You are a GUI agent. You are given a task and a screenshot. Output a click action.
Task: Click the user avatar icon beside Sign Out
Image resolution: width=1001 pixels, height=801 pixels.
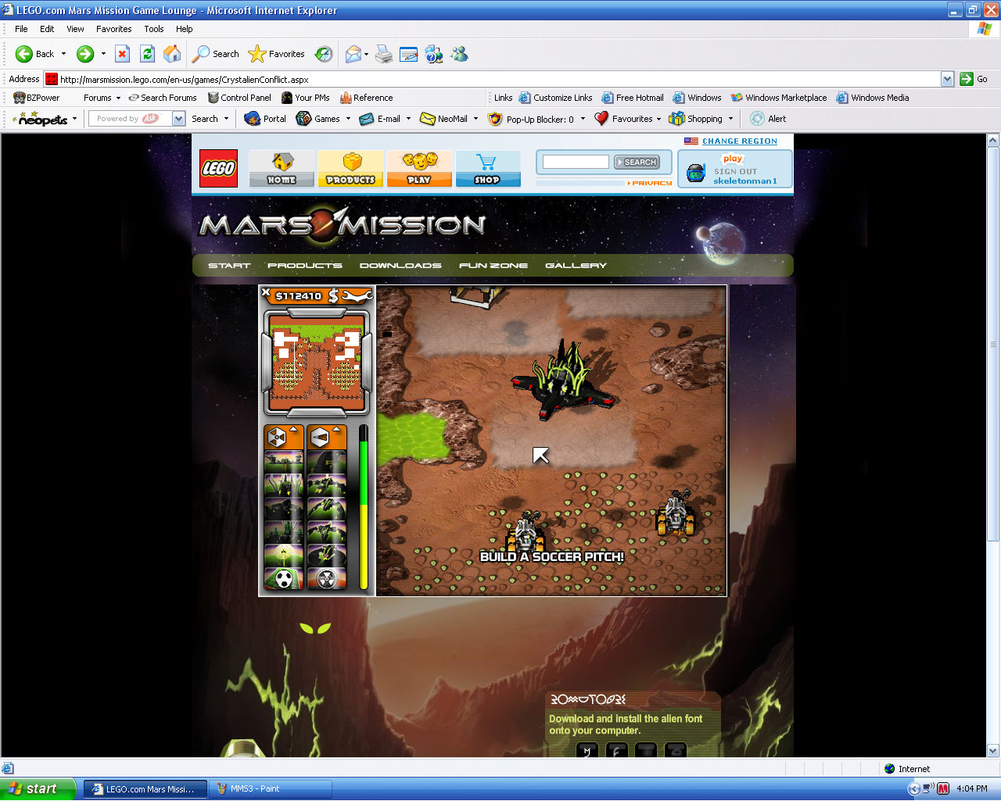coord(696,173)
